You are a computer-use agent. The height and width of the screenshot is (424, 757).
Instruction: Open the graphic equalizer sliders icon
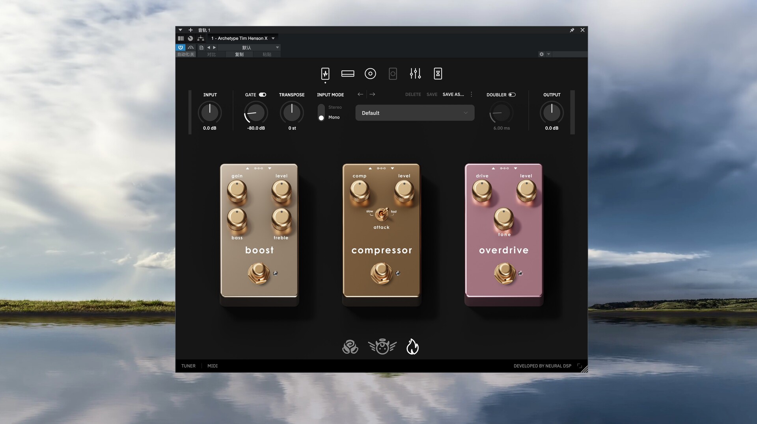415,74
